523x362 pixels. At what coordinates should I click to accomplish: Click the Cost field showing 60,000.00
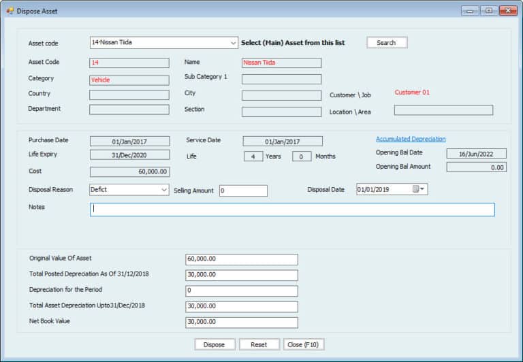click(x=130, y=171)
